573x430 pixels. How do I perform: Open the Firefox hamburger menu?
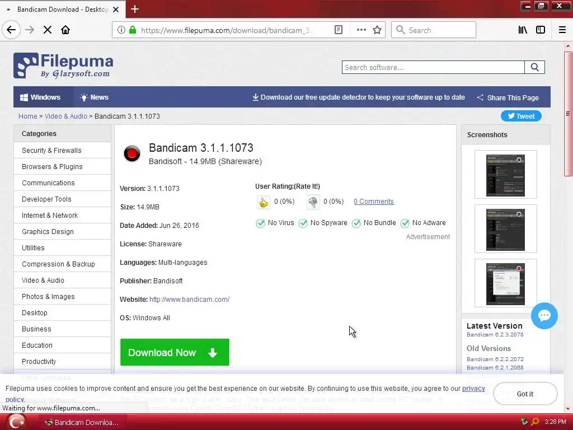pos(562,30)
